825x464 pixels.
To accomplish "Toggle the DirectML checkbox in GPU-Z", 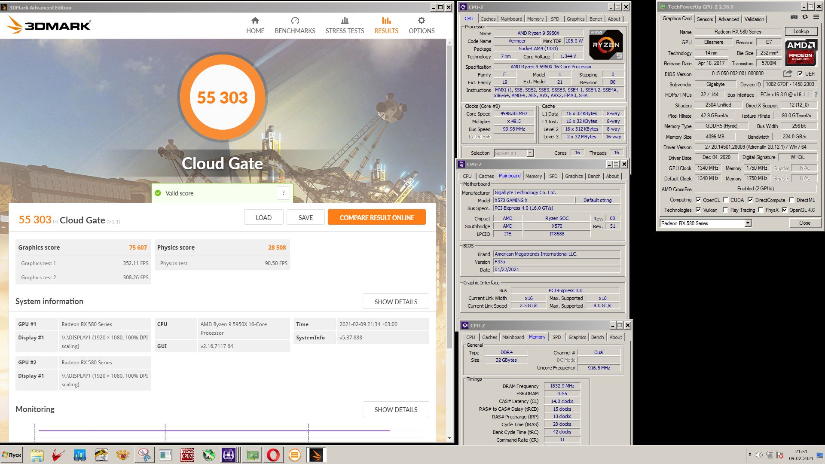I will pos(791,200).
